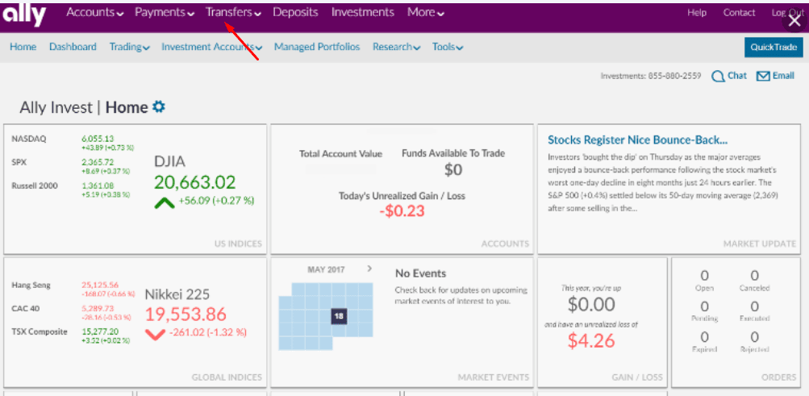Select day 18 on the calendar
Image resolution: width=809 pixels, height=396 pixels.
pos(339,316)
